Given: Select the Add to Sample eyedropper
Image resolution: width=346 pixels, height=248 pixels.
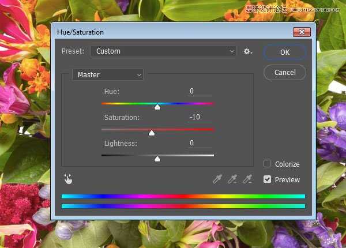Looking at the screenshot, I should click(x=232, y=179).
